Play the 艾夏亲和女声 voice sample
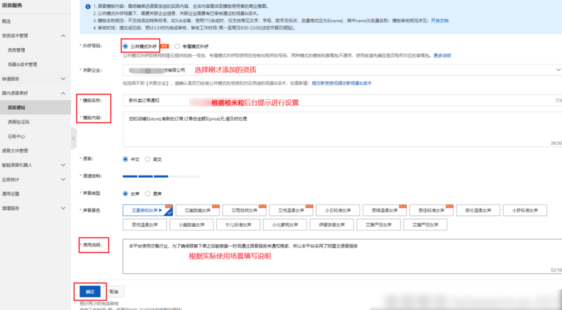This screenshot has width=562, height=310. tap(160, 210)
